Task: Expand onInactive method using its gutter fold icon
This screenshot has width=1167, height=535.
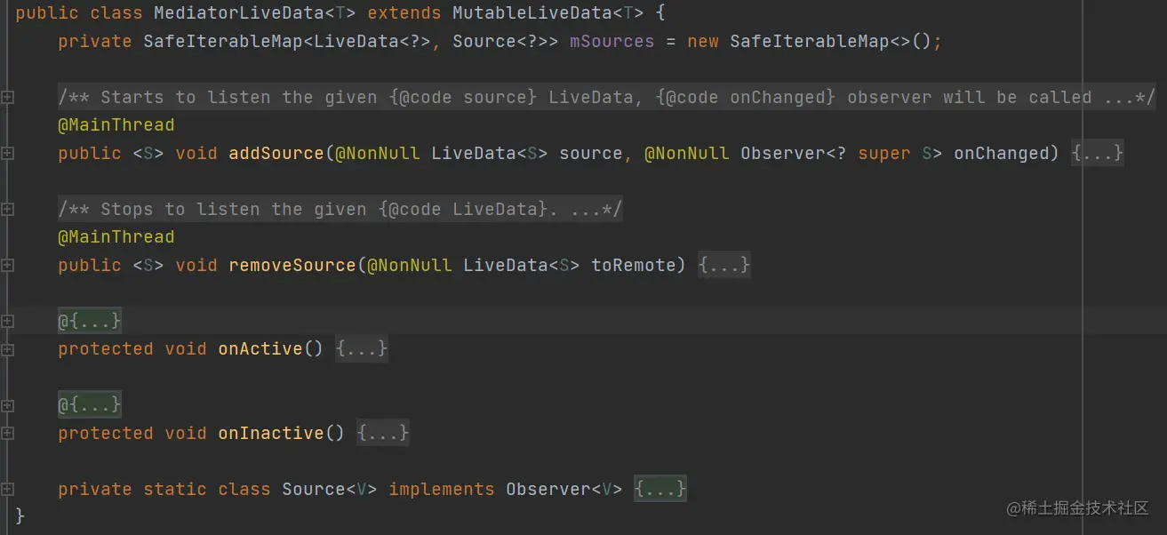Action: [7, 434]
